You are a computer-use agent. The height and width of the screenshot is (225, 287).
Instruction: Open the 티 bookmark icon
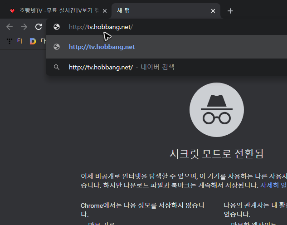click(10, 41)
